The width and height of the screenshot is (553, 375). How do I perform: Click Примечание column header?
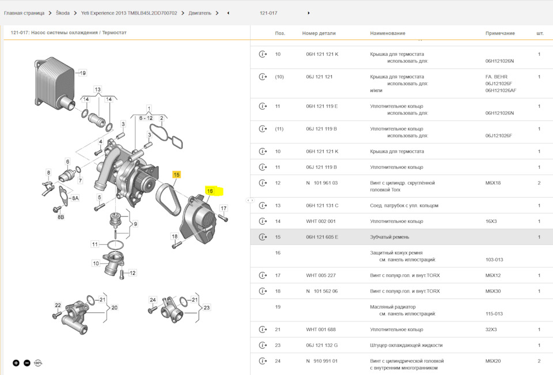(500, 33)
